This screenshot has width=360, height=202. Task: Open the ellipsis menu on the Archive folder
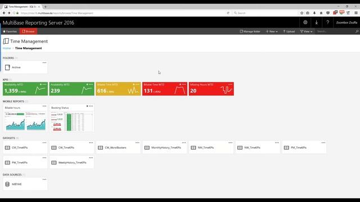click(x=44, y=62)
